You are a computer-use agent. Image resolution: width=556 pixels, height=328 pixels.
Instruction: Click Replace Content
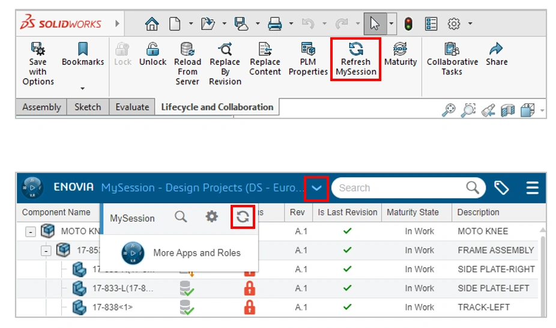point(265,59)
